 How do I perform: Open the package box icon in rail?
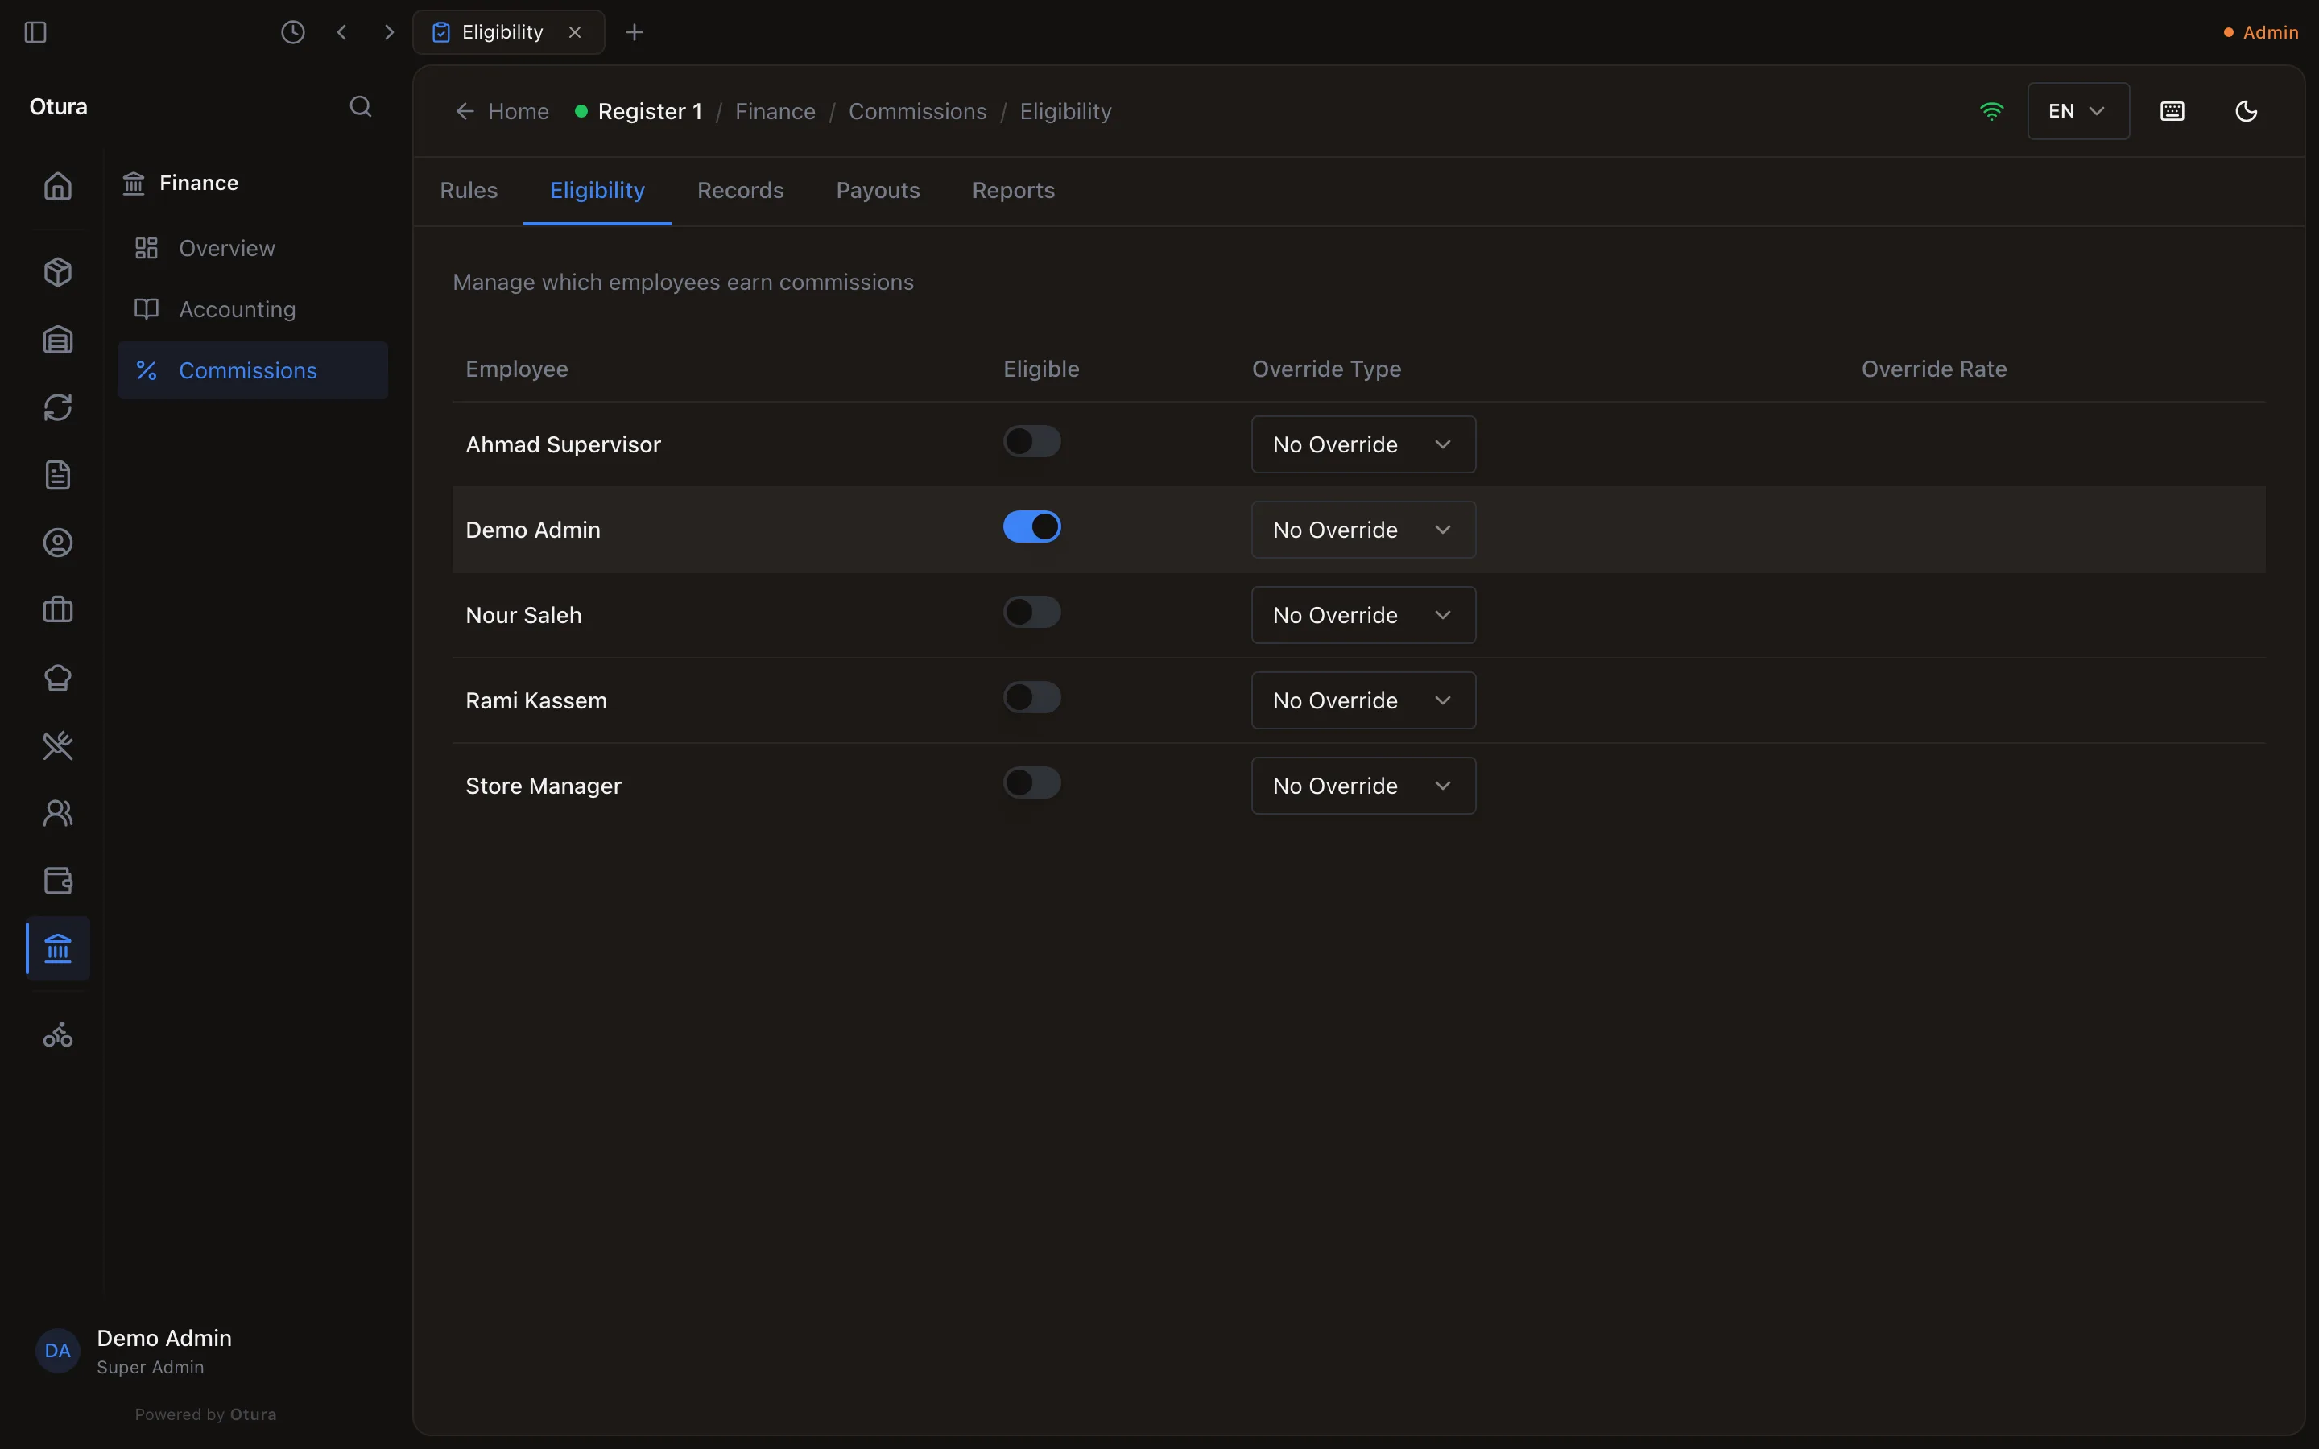click(x=59, y=272)
